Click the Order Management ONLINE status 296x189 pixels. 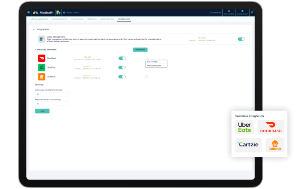(x=202, y=38)
